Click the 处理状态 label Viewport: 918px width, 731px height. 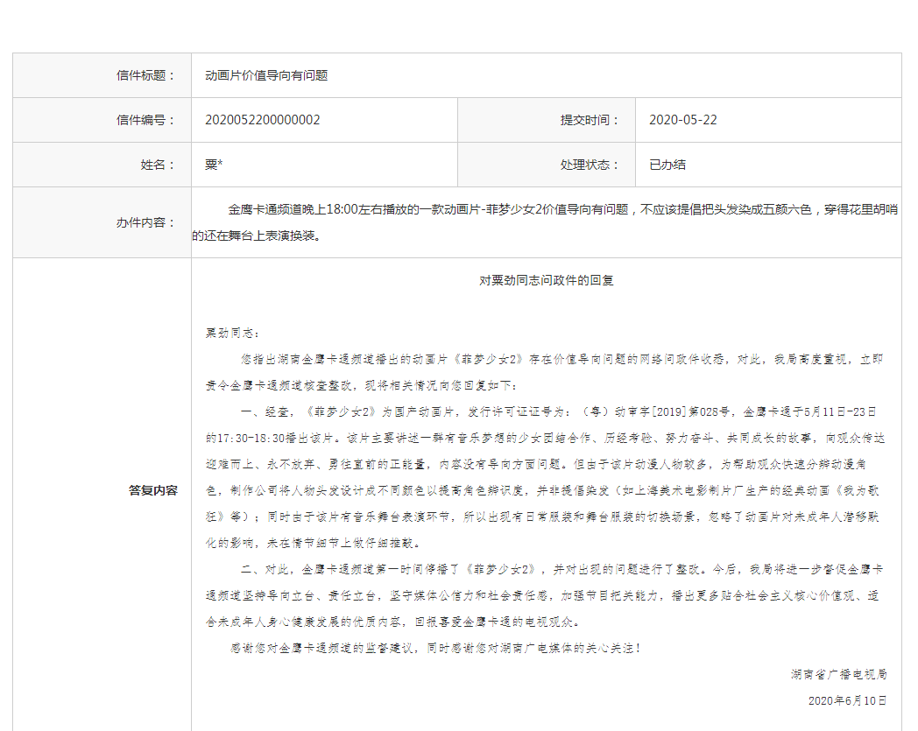[x=590, y=165]
